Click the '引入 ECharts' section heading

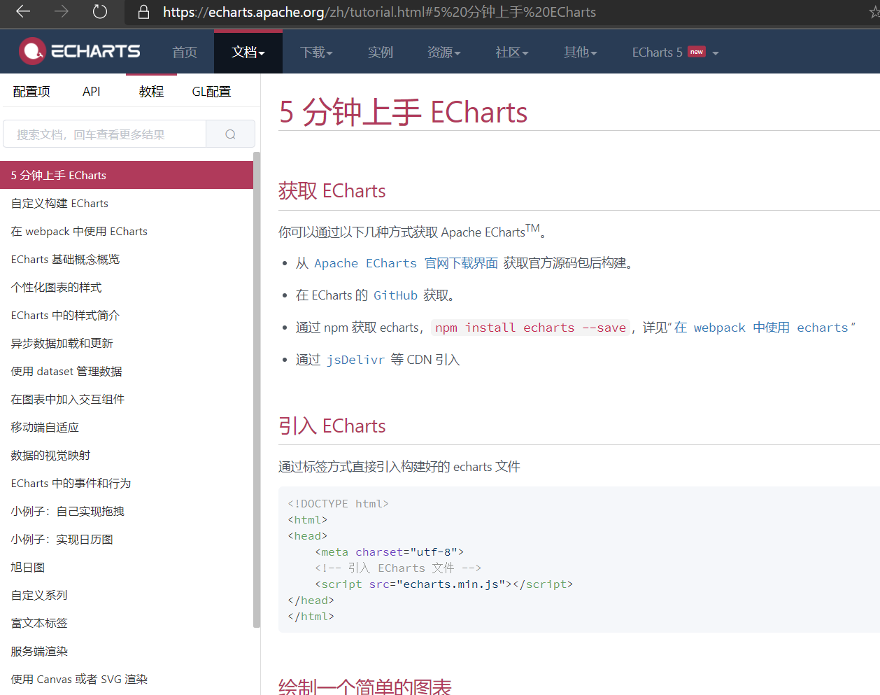pyautogui.click(x=332, y=426)
